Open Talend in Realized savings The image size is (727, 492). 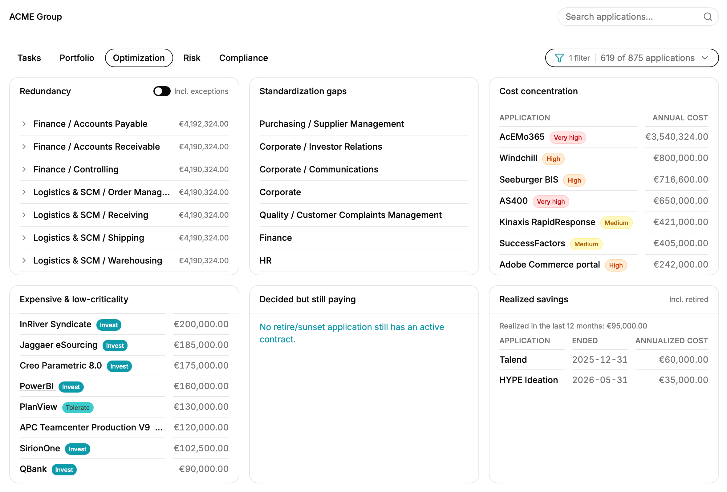point(513,360)
